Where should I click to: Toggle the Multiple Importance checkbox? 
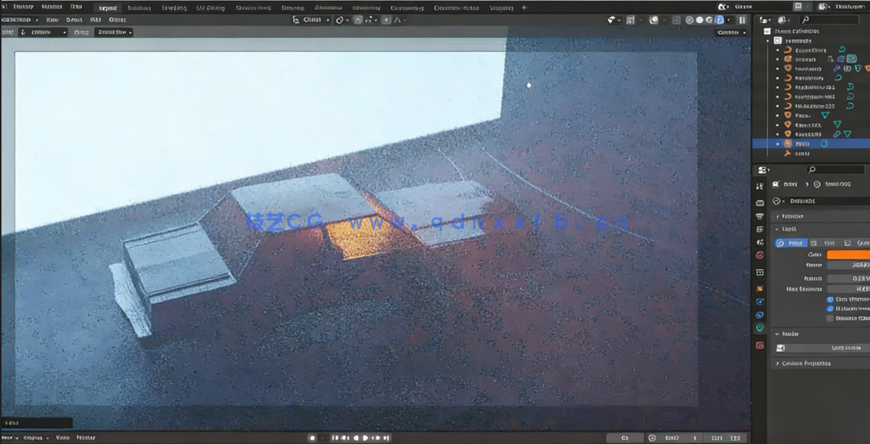point(831,308)
